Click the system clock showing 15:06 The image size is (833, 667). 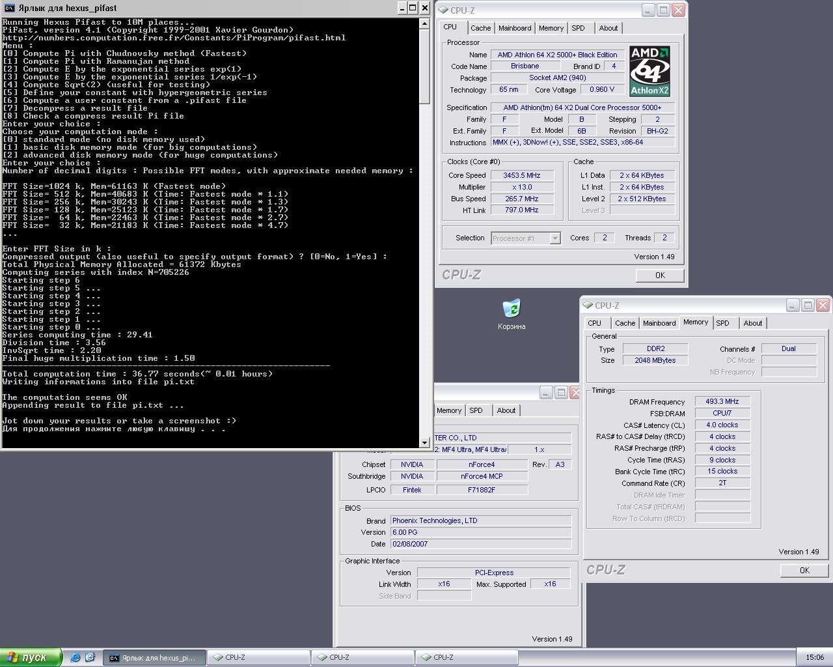815,657
